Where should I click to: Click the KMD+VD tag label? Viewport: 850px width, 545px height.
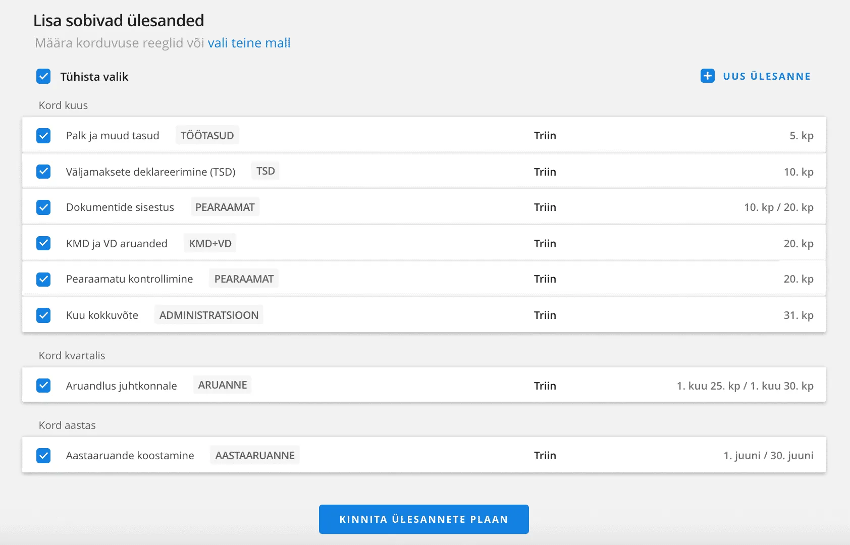(x=210, y=243)
